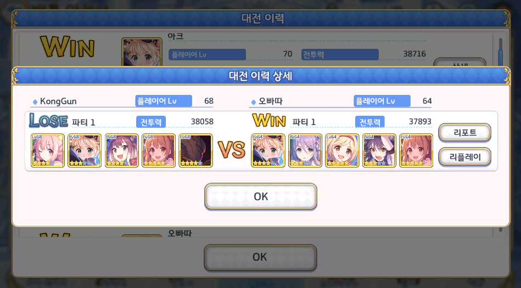Open the 리플레이 replay button
The image size is (521, 288).
[x=464, y=157]
